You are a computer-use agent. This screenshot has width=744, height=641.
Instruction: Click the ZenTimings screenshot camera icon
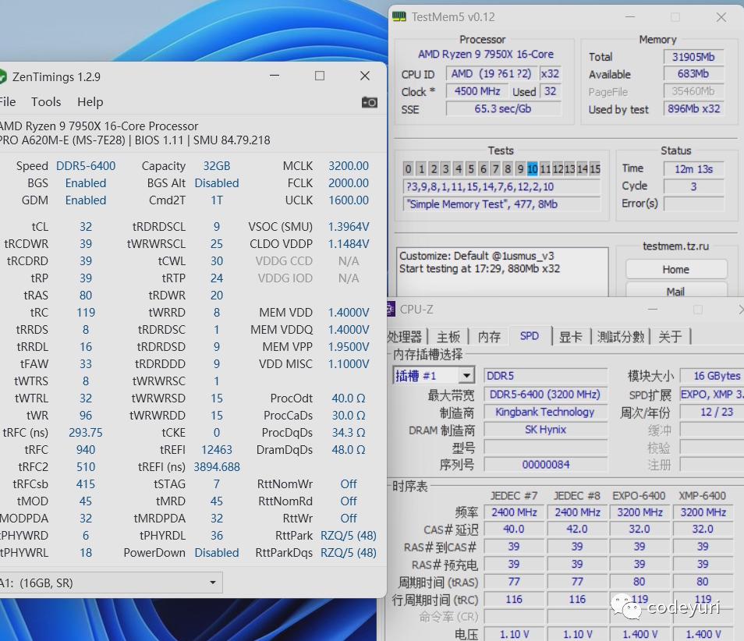[369, 102]
